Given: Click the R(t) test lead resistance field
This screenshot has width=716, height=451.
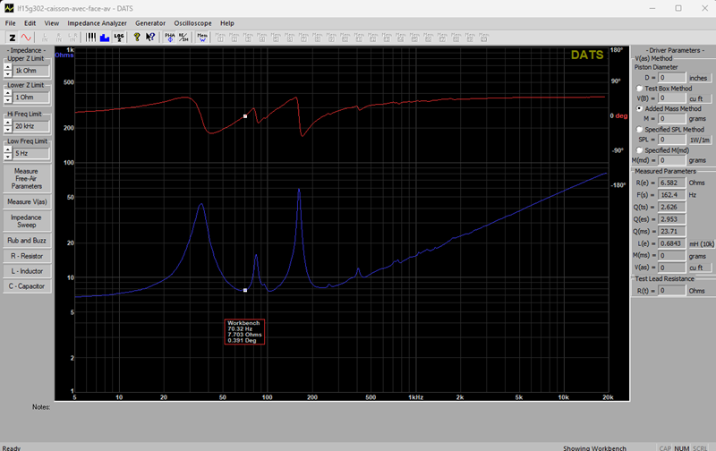Looking at the screenshot, I should tap(672, 290).
